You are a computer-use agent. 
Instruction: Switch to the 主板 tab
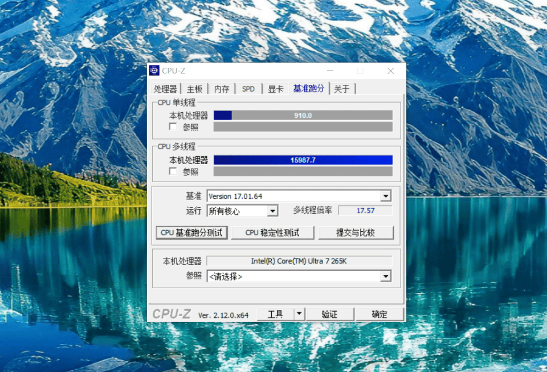(x=194, y=89)
